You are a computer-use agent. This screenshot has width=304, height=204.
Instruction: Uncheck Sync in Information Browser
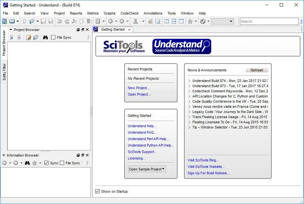[46, 163]
